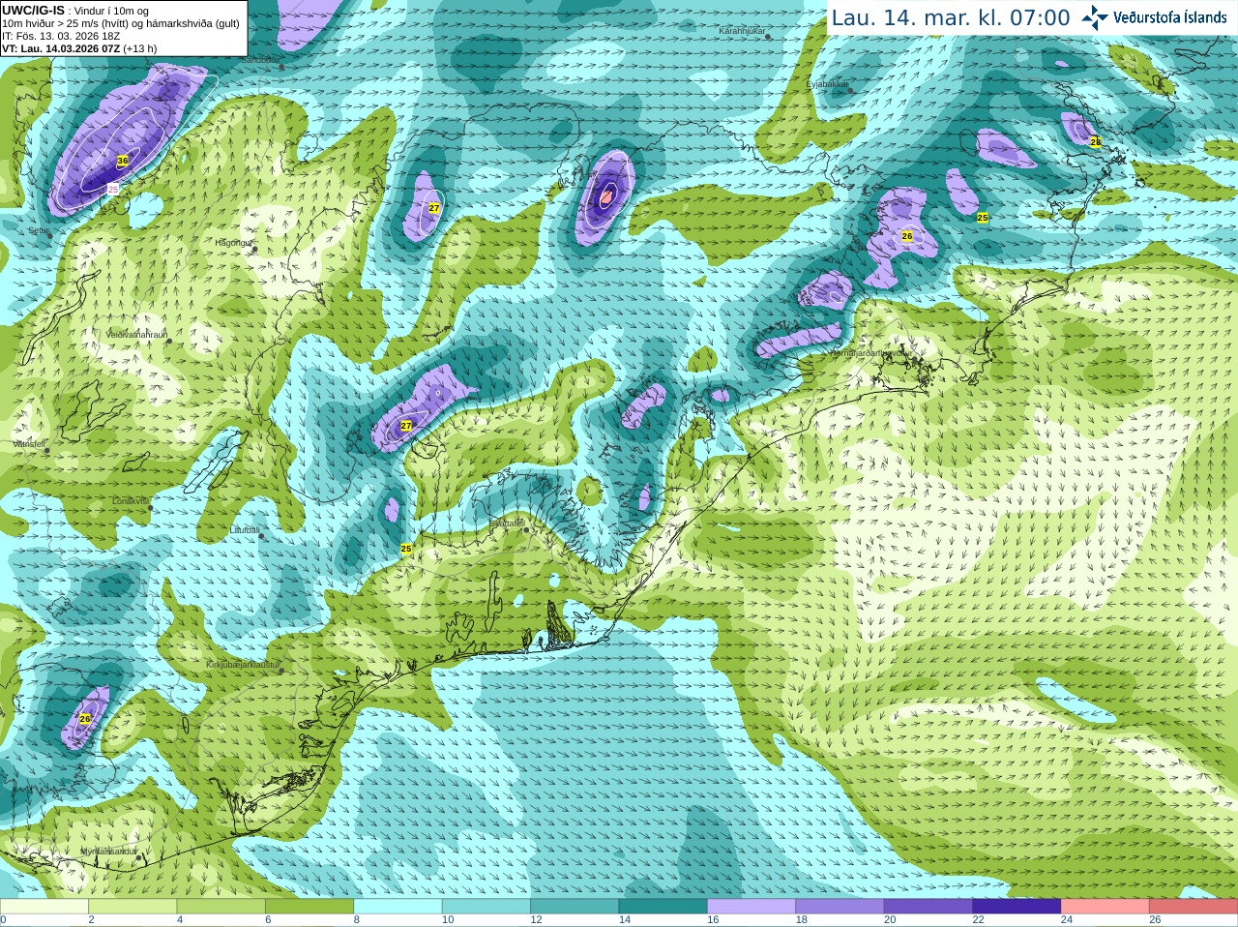Click the Veiðivatnahraun station label

pos(136,335)
